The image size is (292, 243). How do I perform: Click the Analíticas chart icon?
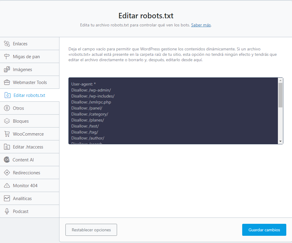coord(7,198)
